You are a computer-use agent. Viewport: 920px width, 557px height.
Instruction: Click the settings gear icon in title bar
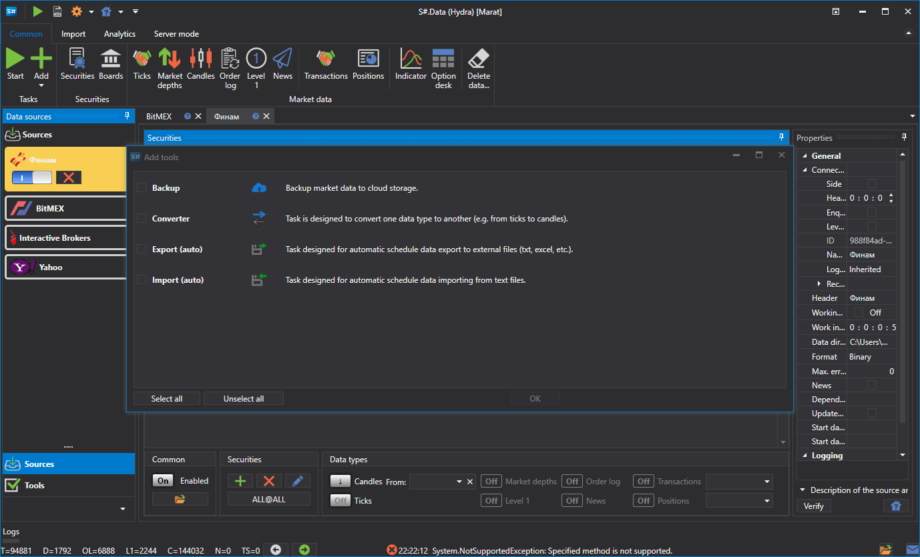[x=77, y=11]
